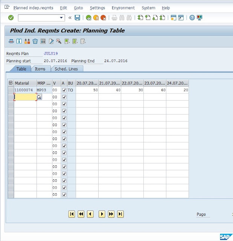Open the Settings menu
The width and height of the screenshot is (233, 241).
(x=97, y=8)
